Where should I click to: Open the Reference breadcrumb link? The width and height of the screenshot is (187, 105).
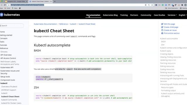pos(63,24)
